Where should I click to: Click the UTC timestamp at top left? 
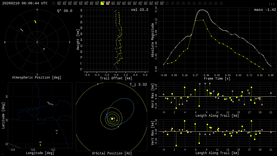pyautogui.click(x=25, y=3)
